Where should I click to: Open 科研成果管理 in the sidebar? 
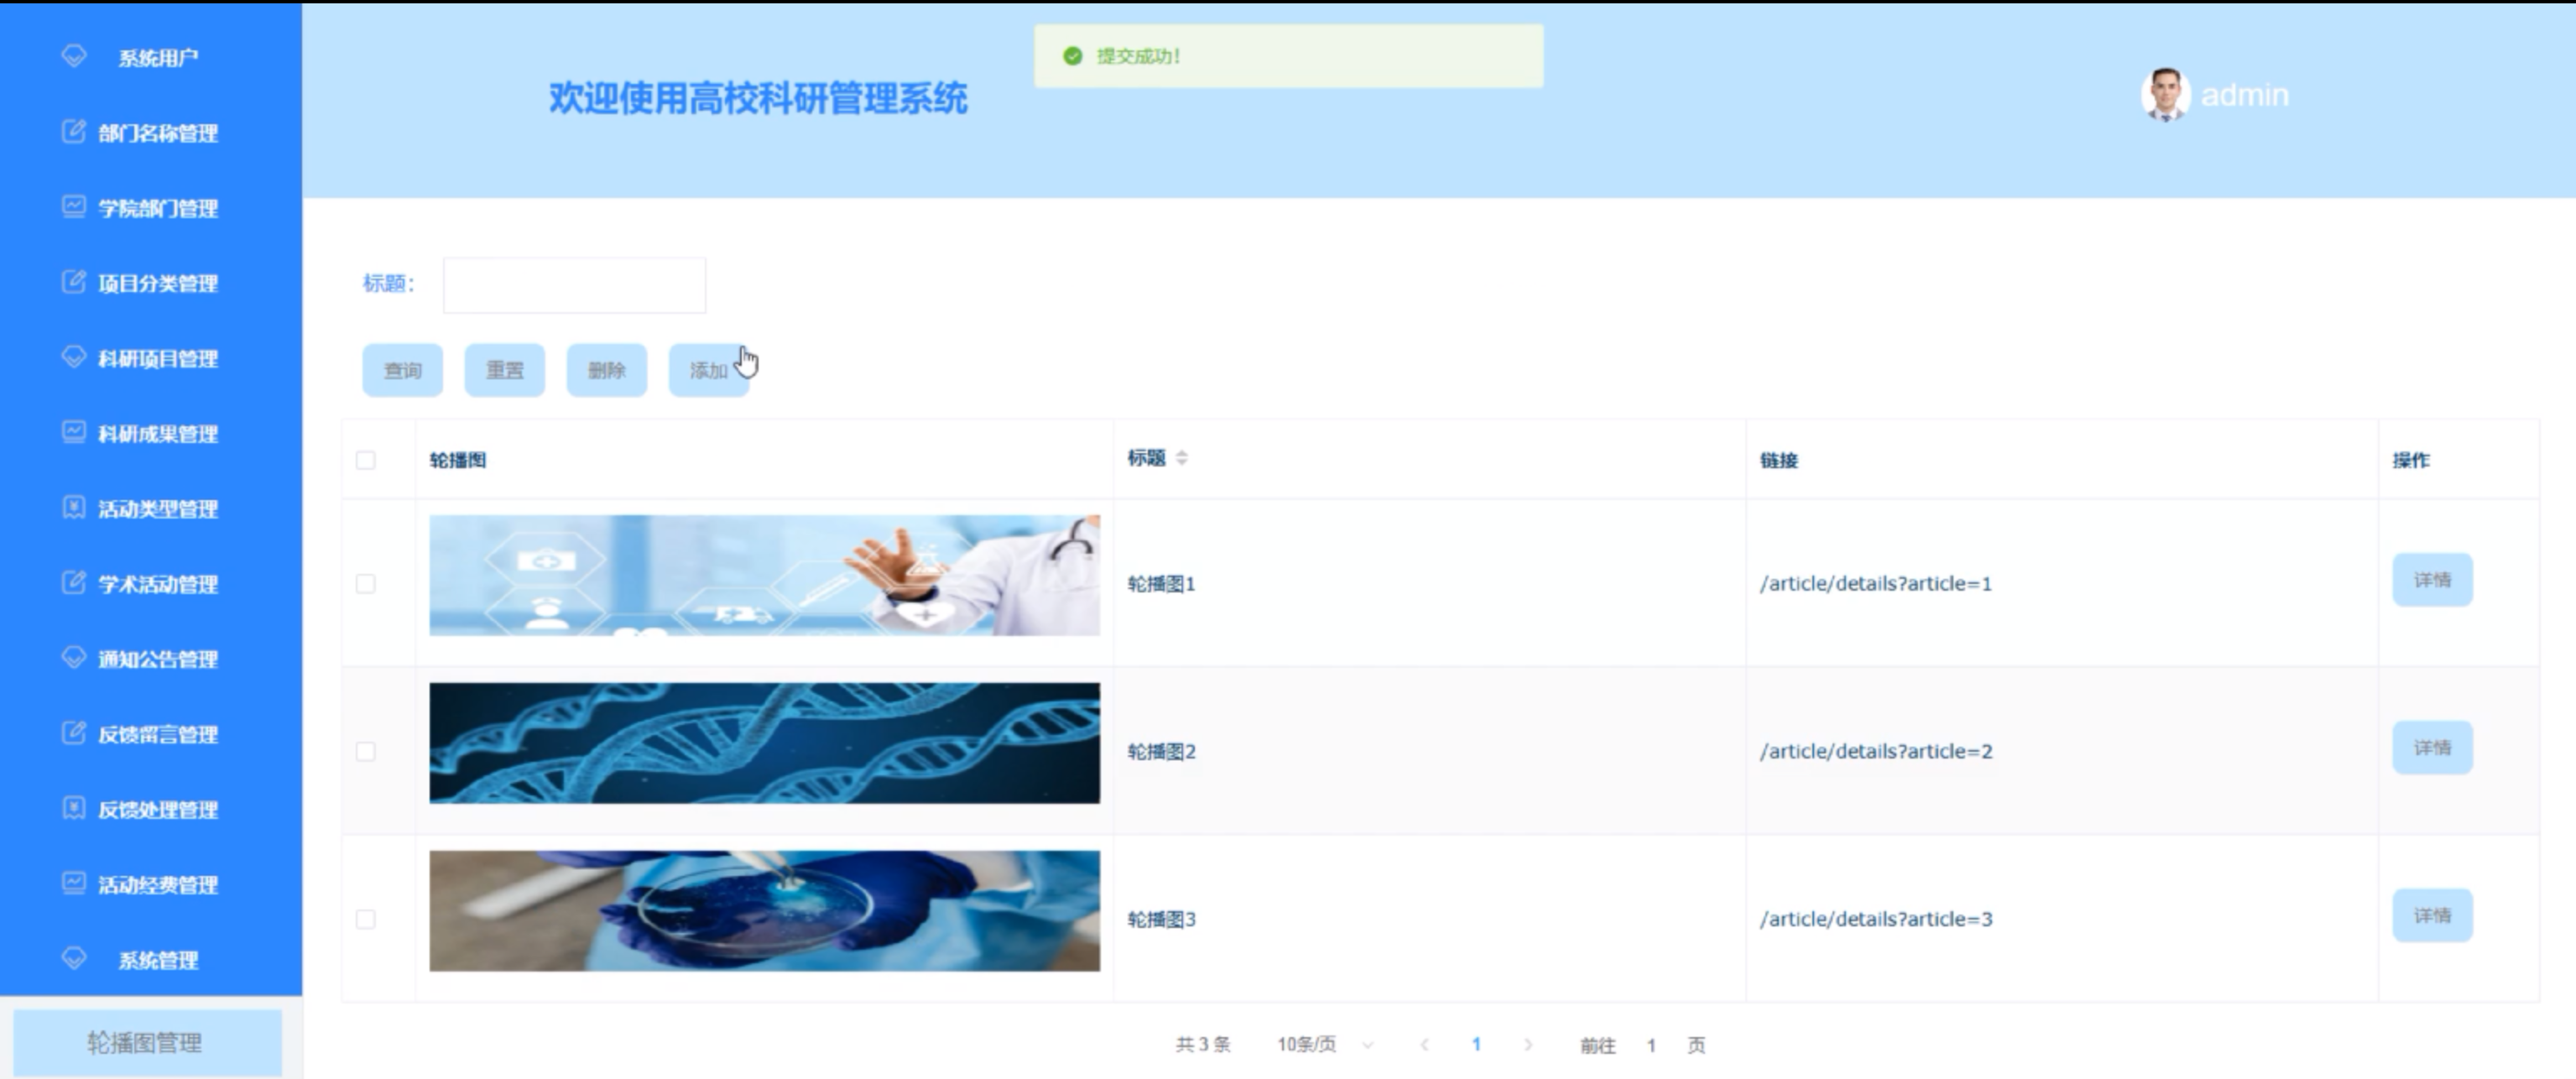point(157,433)
